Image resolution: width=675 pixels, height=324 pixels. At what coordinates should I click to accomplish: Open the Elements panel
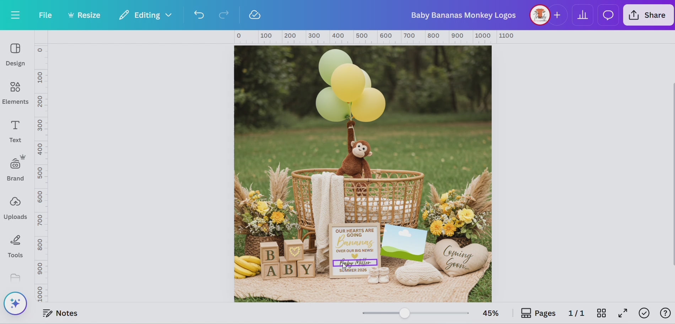point(15,93)
